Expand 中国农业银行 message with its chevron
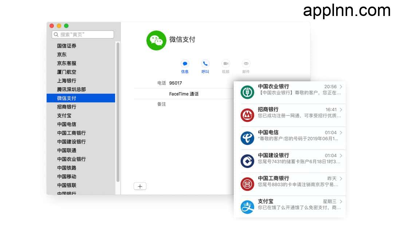 click(x=341, y=87)
